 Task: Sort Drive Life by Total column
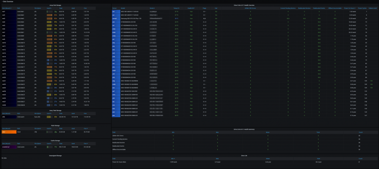coord(318,159)
